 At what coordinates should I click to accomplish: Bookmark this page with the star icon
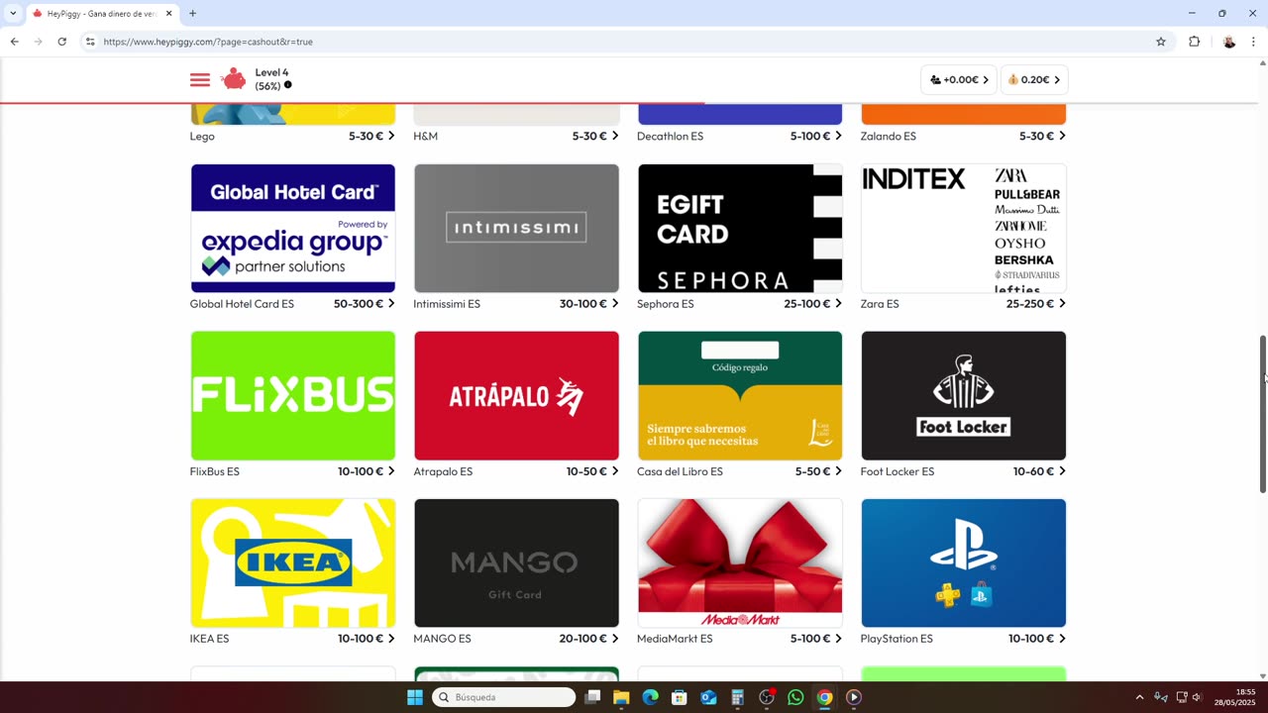click(x=1161, y=42)
